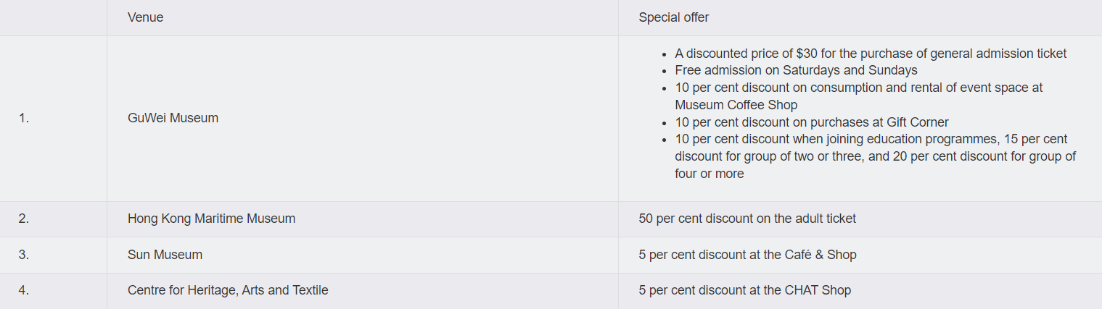Image resolution: width=1102 pixels, height=309 pixels.
Task: Click row number 3 cell
Action: click(x=24, y=255)
